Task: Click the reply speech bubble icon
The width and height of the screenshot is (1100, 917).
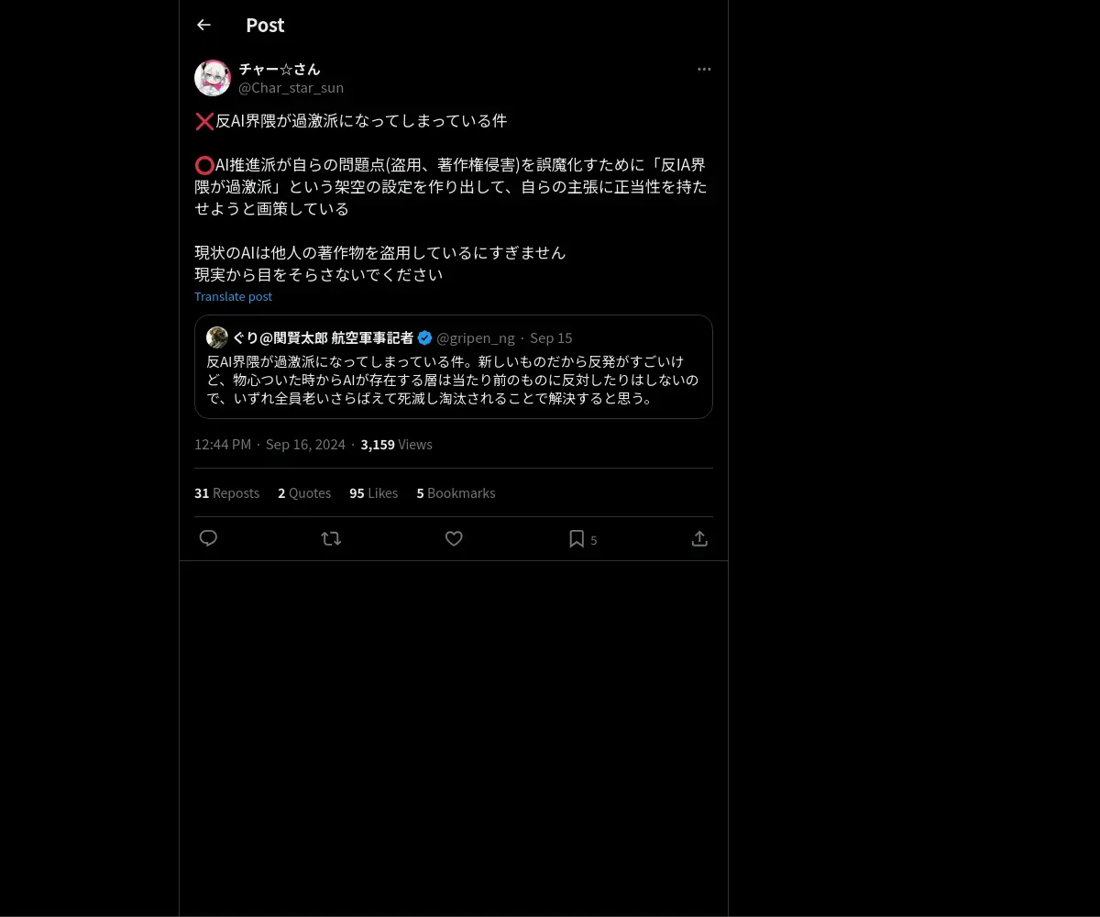Action: (208, 538)
